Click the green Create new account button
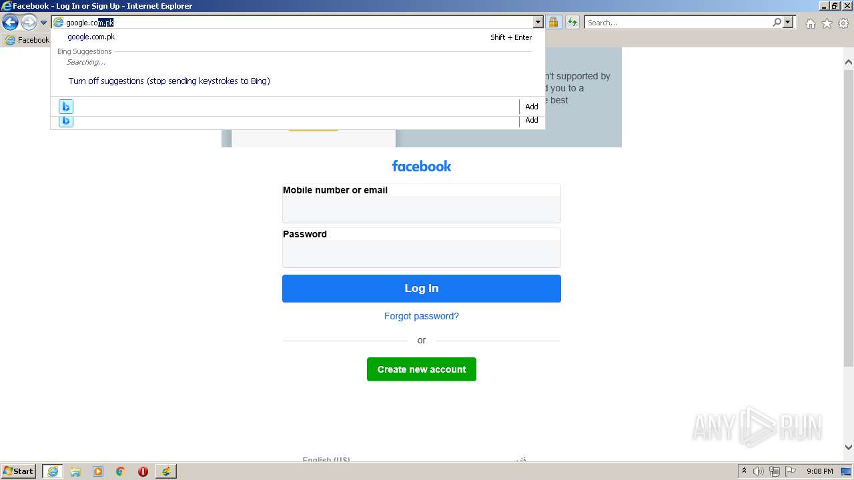Screen dimensions: 854x480 pyautogui.click(x=422, y=369)
